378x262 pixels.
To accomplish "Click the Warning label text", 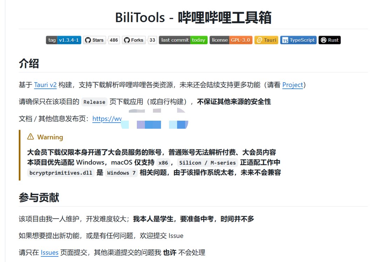I will tap(50, 137).
